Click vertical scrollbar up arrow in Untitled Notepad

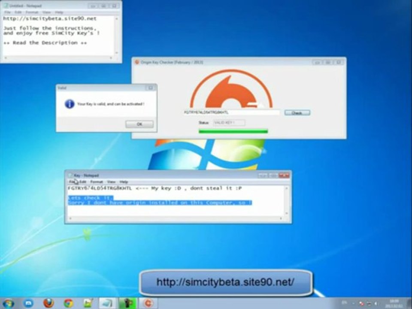117,19
